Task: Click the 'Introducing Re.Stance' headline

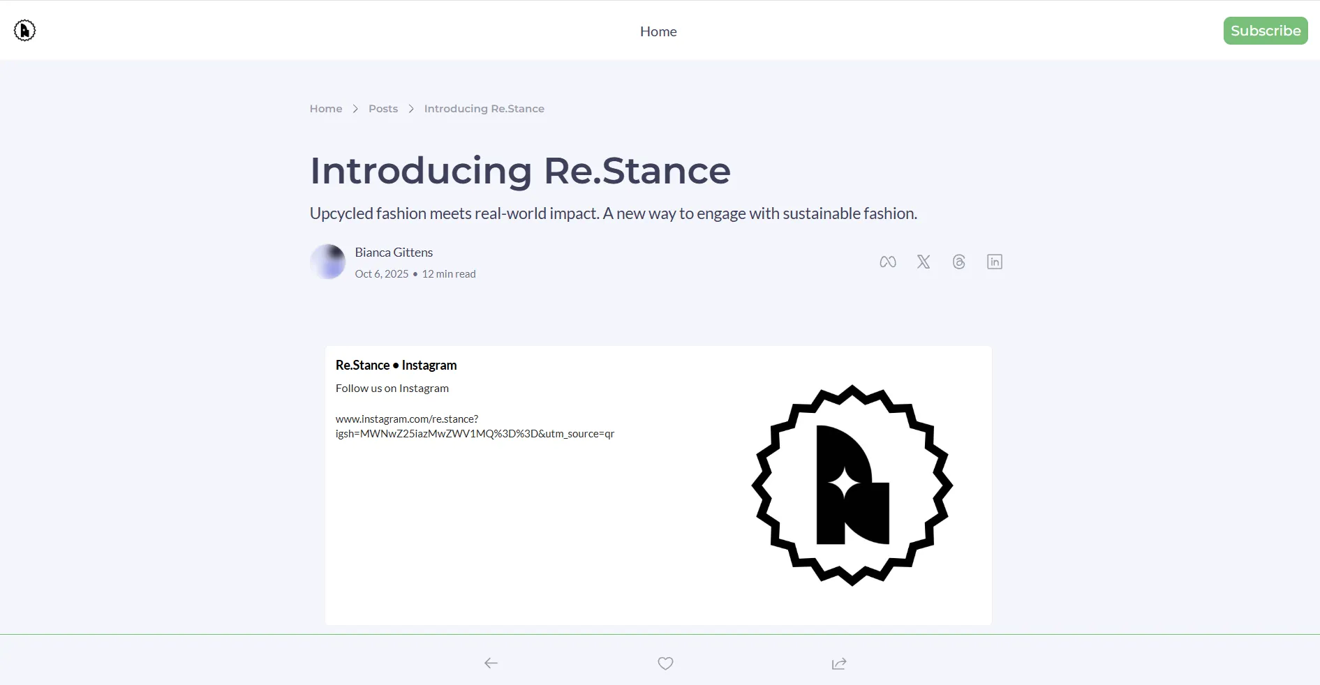Action: point(520,170)
